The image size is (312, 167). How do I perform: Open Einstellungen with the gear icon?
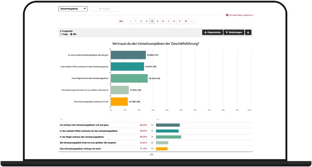coord(233,32)
